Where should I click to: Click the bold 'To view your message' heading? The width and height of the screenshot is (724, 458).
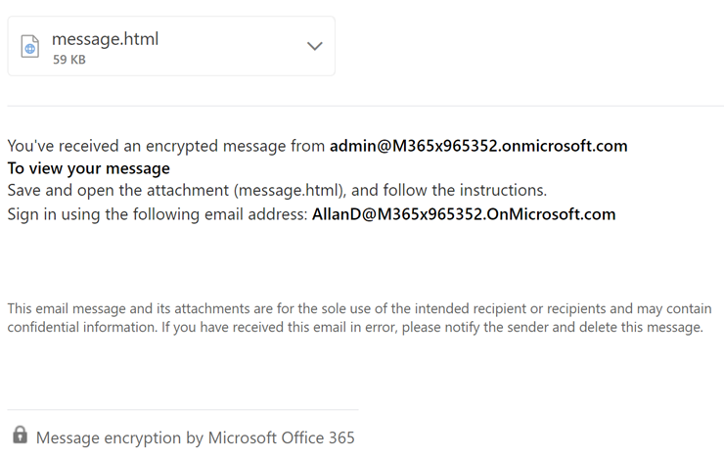89,168
